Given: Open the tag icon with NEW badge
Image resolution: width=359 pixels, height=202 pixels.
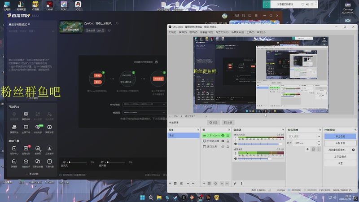Looking at the screenshot, I should click(x=38, y=129).
